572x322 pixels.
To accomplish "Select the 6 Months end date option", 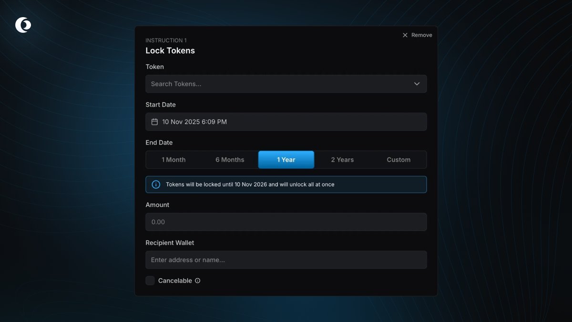I will pos(230,160).
